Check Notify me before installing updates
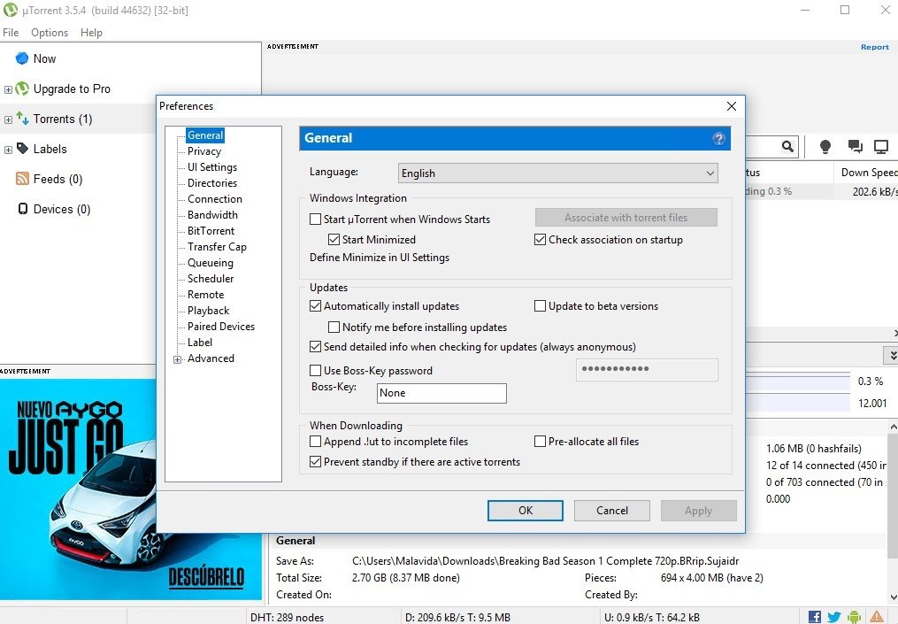The height and width of the screenshot is (624, 898). 334,327
